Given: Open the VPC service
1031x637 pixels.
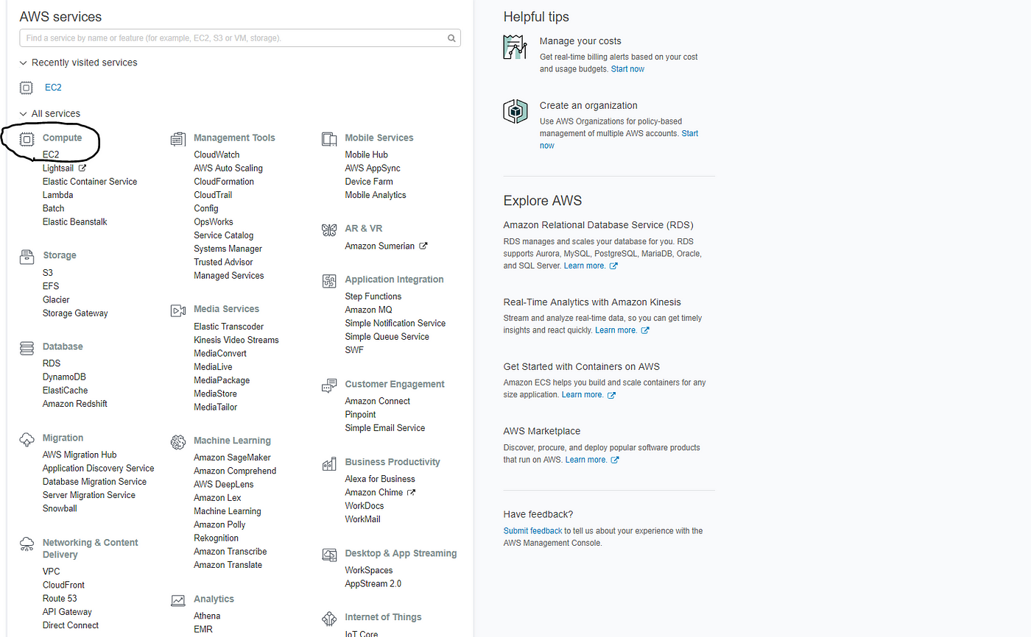Looking at the screenshot, I should click(52, 572).
